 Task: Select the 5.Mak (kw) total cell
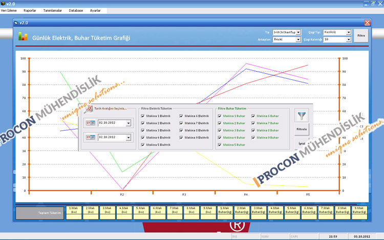tap(141, 212)
